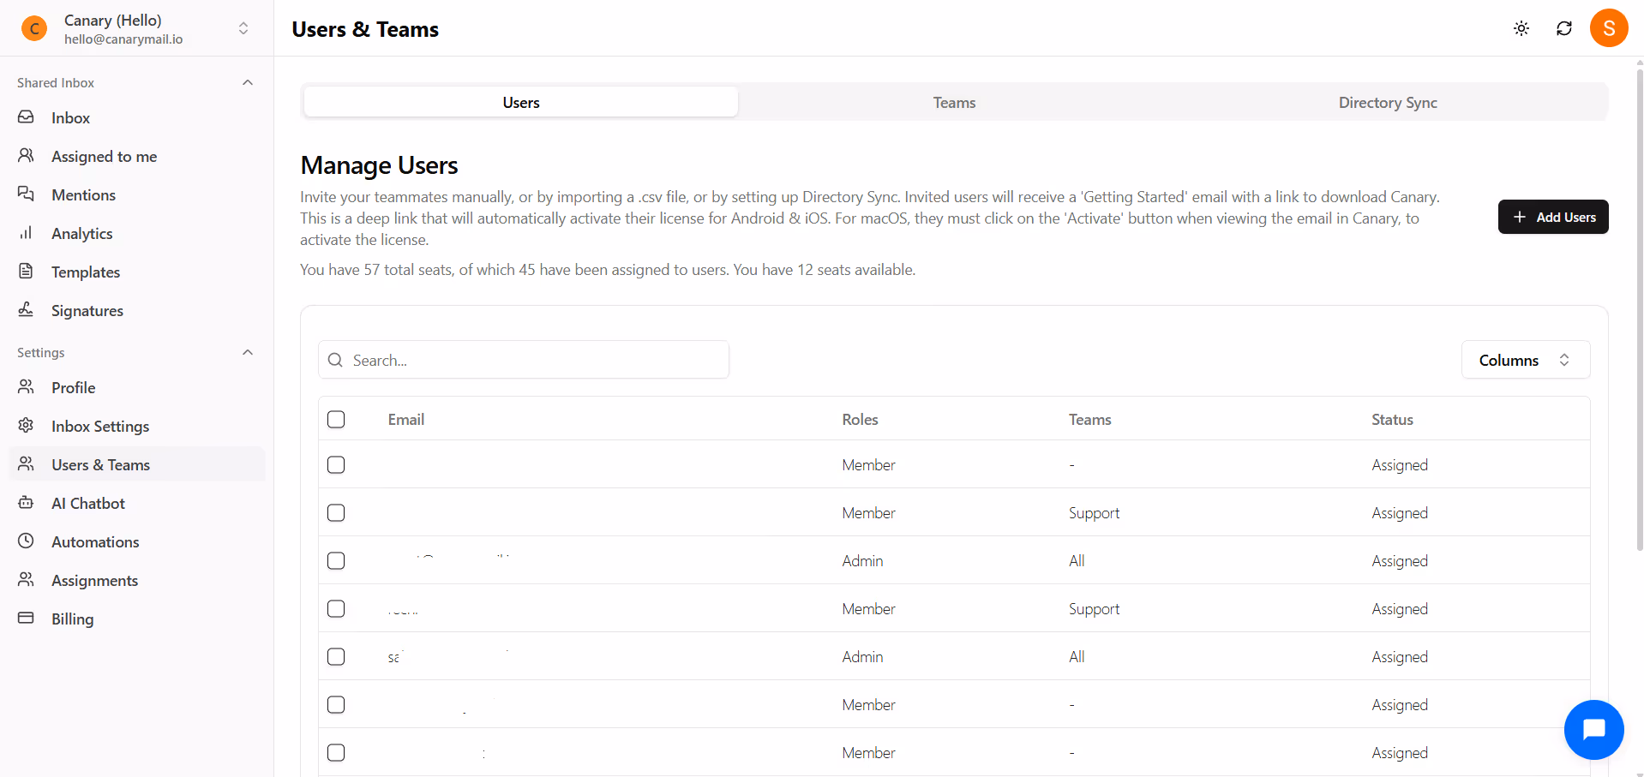1644x777 pixels.
Task: Open the Columns dropdown
Action: (x=1526, y=360)
